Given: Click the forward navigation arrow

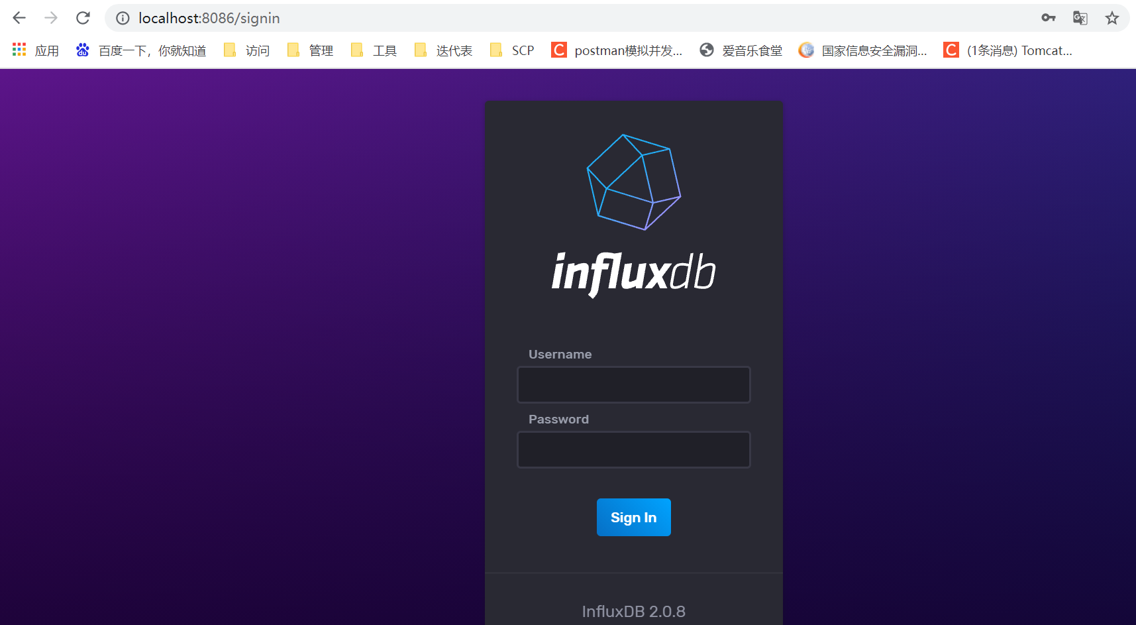Looking at the screenshot, I should [50, 18].
